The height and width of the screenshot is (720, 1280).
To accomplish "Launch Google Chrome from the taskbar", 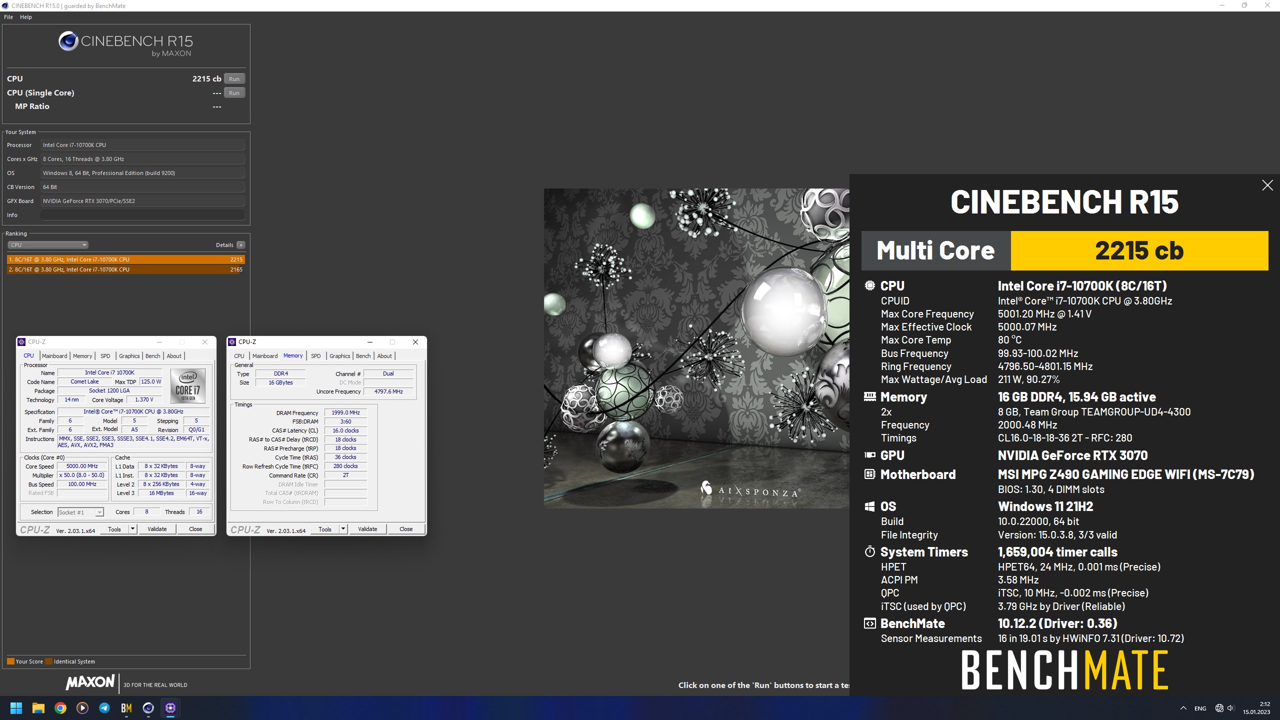I will [x=60, y=708].
